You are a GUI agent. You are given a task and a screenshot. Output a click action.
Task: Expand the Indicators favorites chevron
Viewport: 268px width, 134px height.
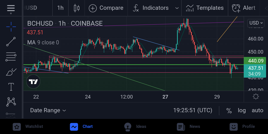click(x=177, y=8)
